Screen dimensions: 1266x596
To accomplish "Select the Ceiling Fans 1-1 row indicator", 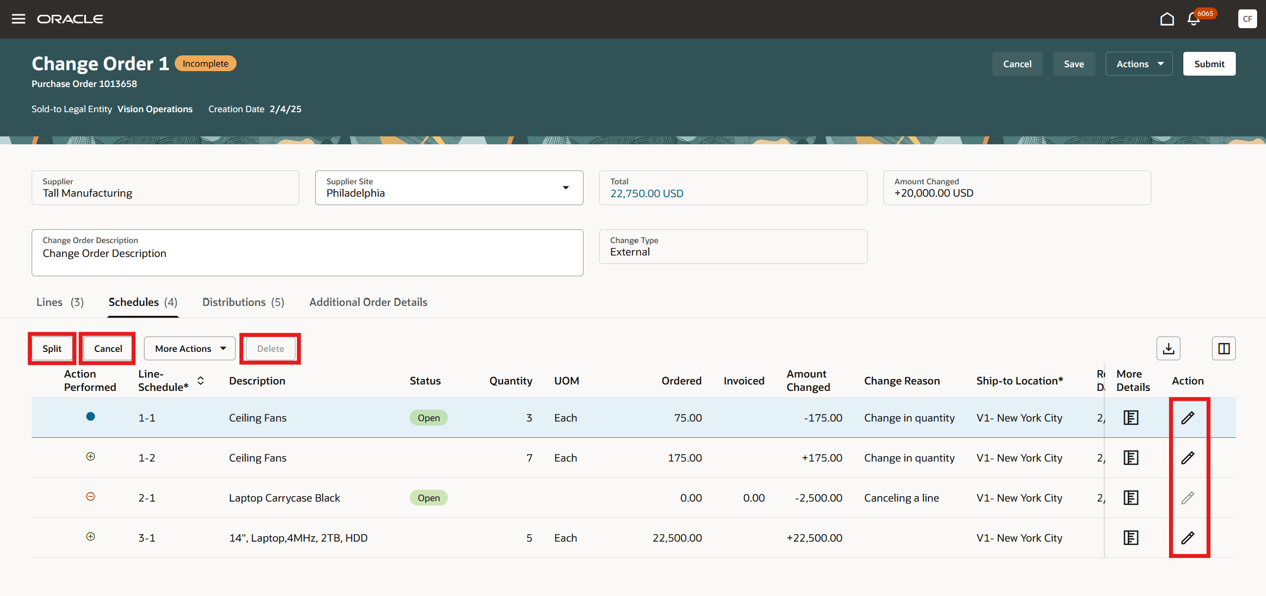I will (x=91, y=417).
